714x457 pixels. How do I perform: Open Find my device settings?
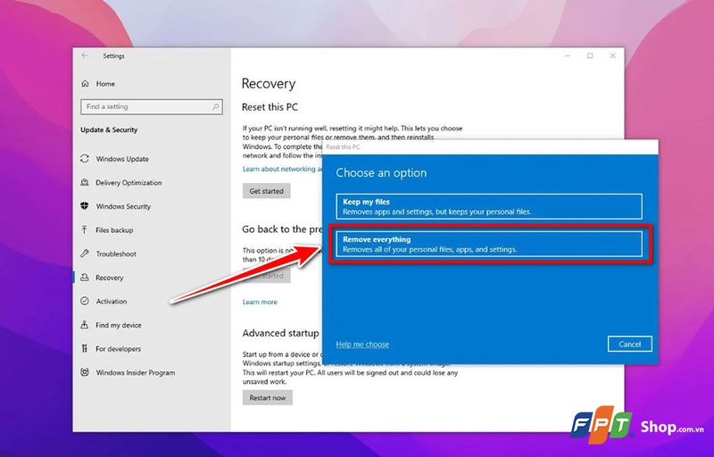click(x=119, y=325)
